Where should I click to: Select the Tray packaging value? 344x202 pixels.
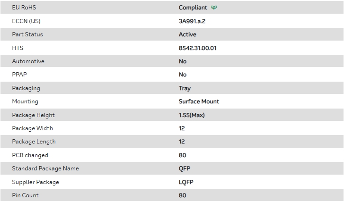185,88
